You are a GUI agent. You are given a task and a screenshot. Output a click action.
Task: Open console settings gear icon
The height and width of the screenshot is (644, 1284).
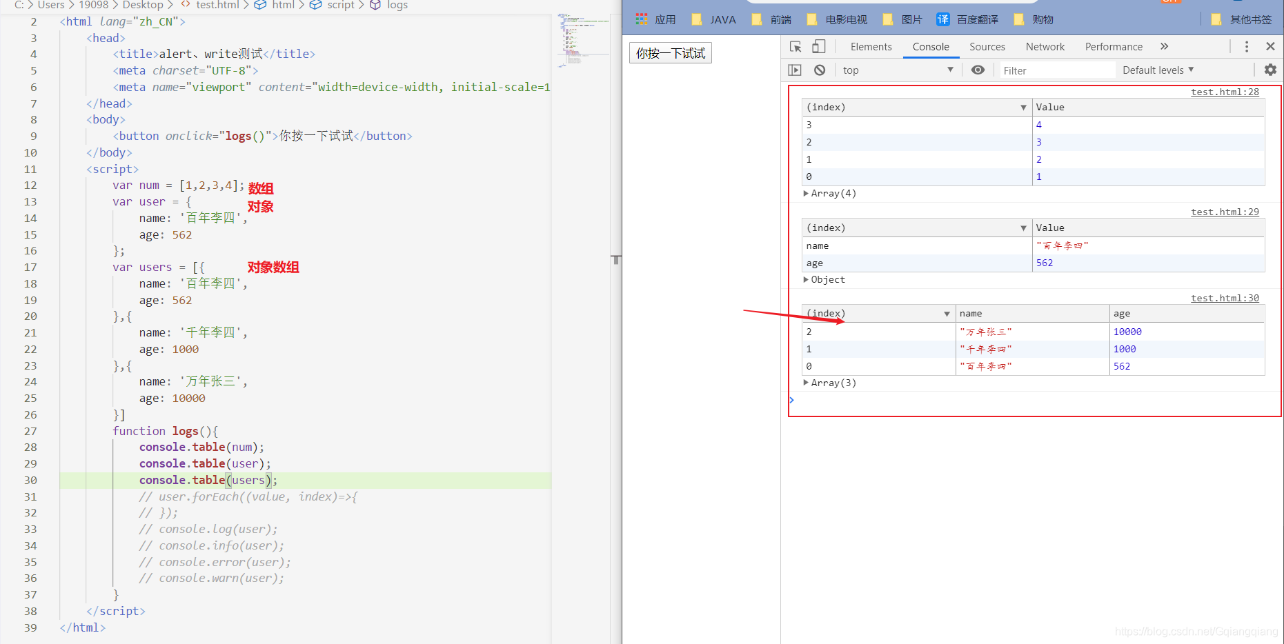pos(1270,70)
